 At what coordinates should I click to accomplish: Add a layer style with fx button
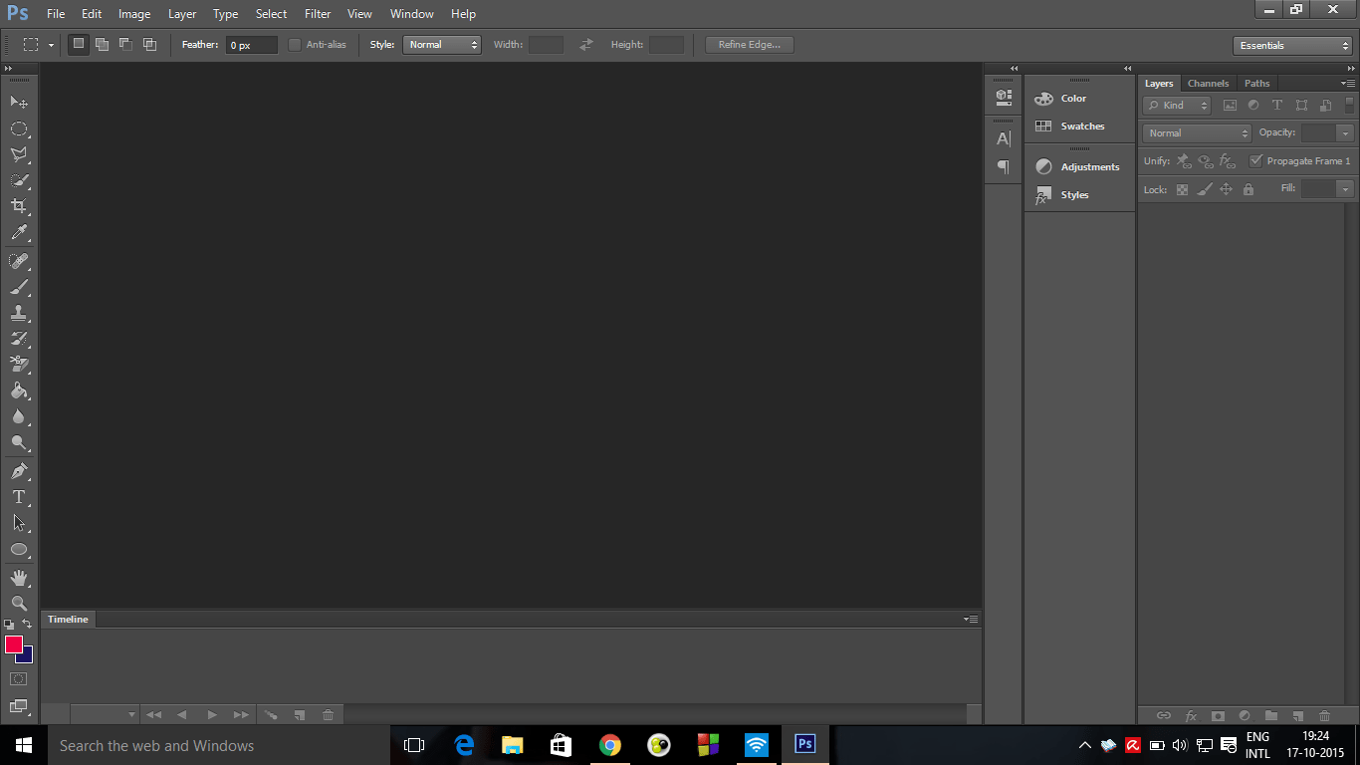pyautogui.click(x=1191, y=715)
